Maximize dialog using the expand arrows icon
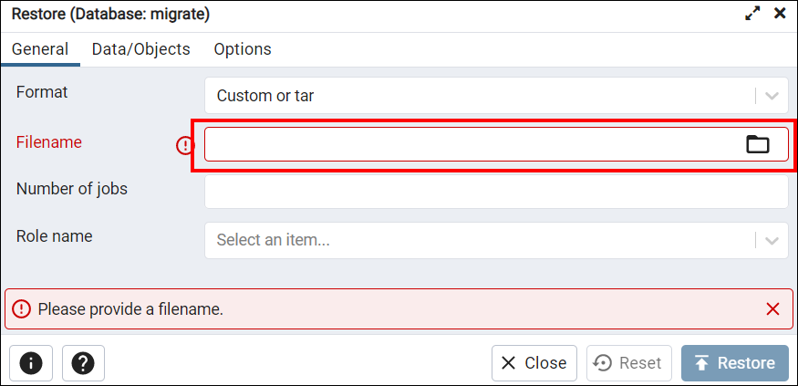798x386 pixels. coord(752,14)
